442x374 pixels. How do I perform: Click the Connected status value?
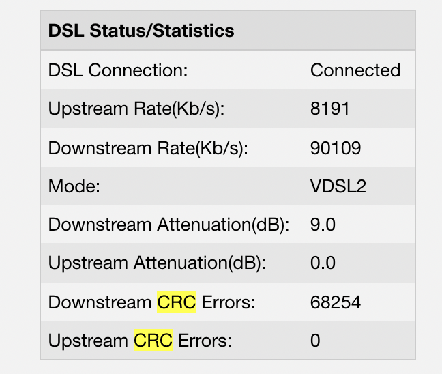(355, 70)
